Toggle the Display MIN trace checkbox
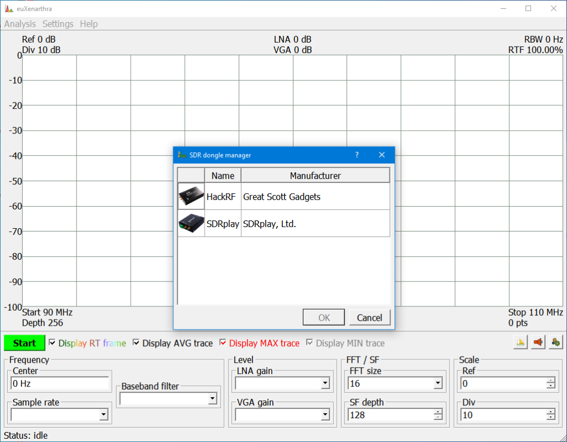The width and height of the screenshot is (567, 442). point(310,342)
